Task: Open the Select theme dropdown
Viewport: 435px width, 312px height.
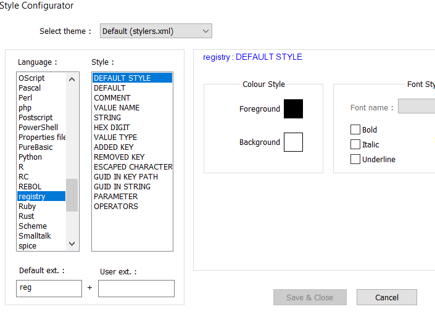Action: 155,31
